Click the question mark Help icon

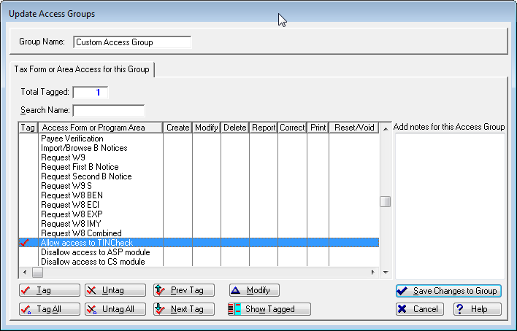pos(460,309)
